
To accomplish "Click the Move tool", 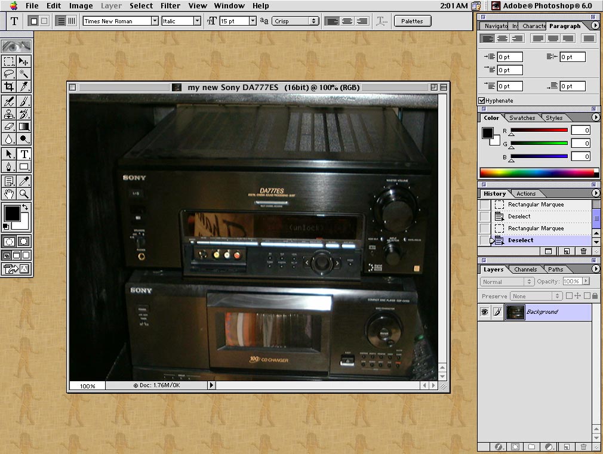I will tap(24, 61).
